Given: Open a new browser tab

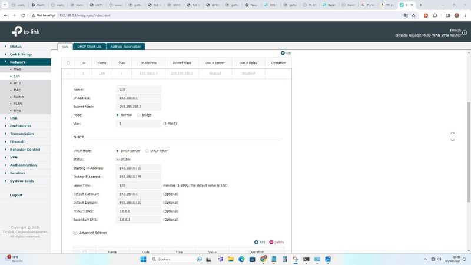Looking at the screenshot, I should coord(420,5).
